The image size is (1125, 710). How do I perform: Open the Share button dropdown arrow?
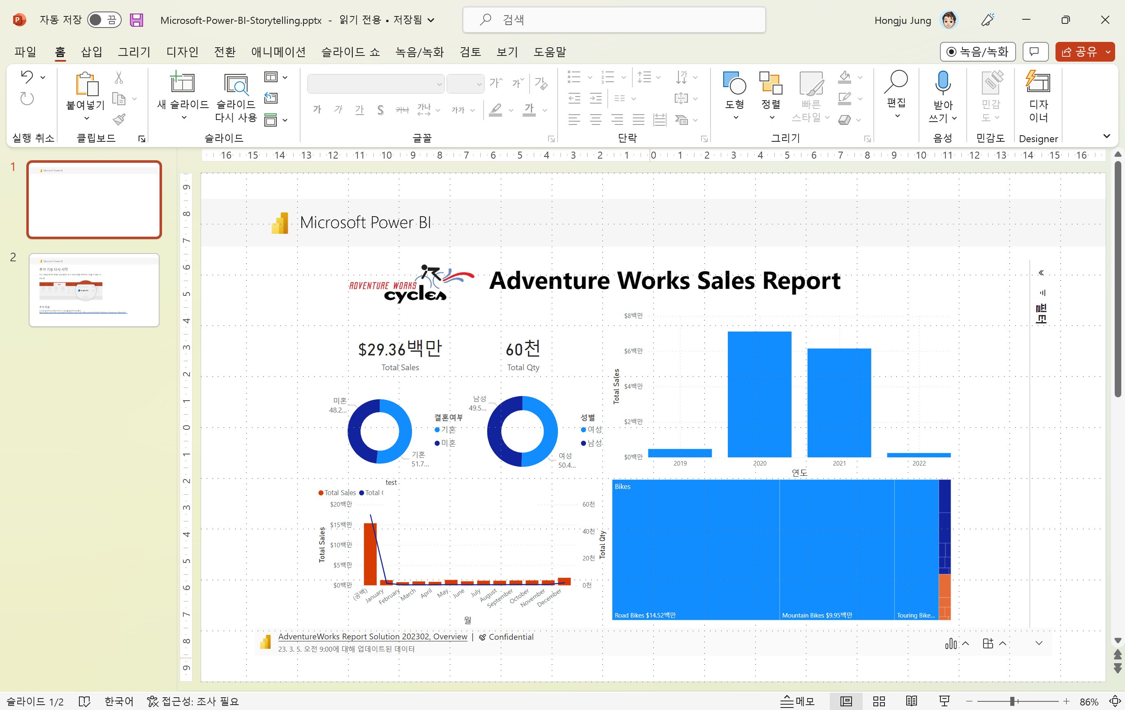click(x=1108, y=52)
